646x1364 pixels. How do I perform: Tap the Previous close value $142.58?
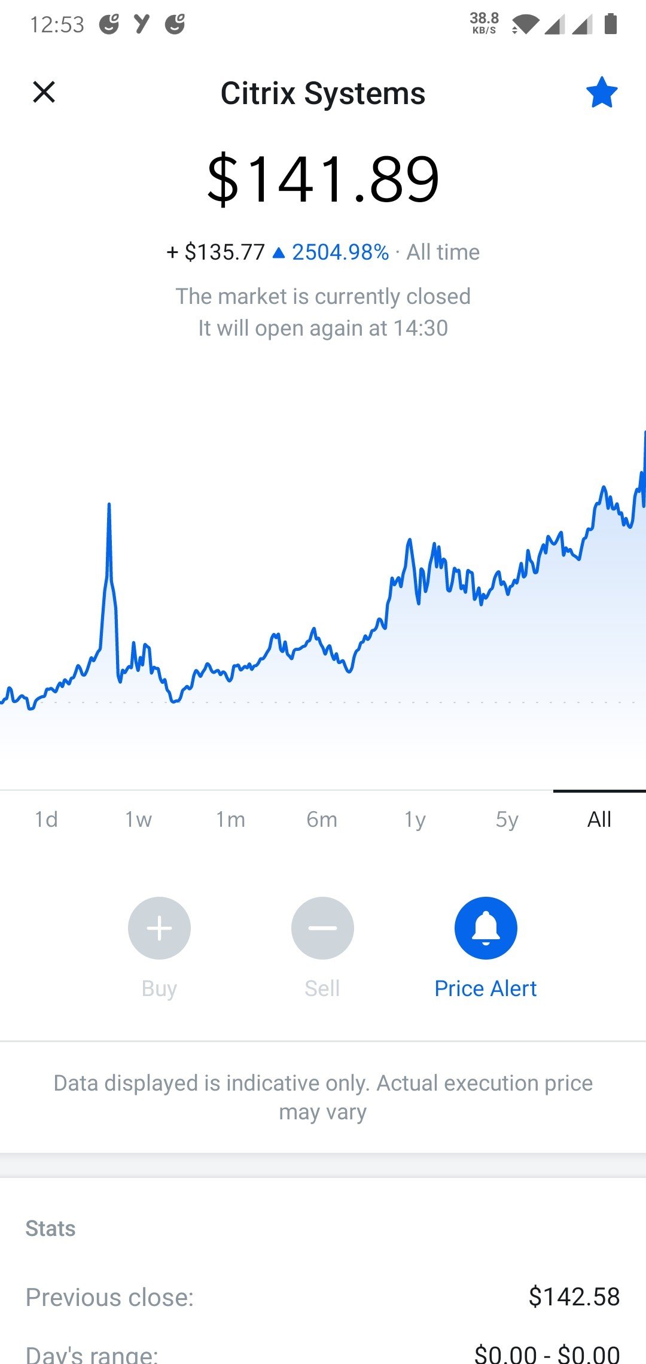tap(574, 1297)
